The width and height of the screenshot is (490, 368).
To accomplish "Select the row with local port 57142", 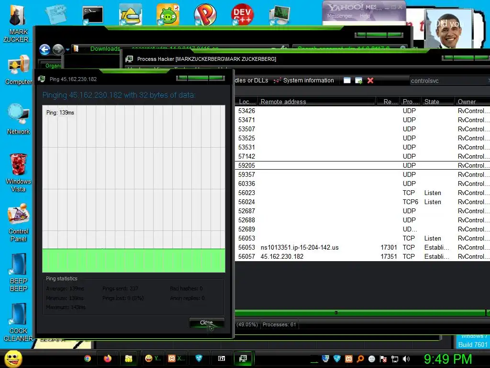I will pyautogui.click(x=363, y=156).
